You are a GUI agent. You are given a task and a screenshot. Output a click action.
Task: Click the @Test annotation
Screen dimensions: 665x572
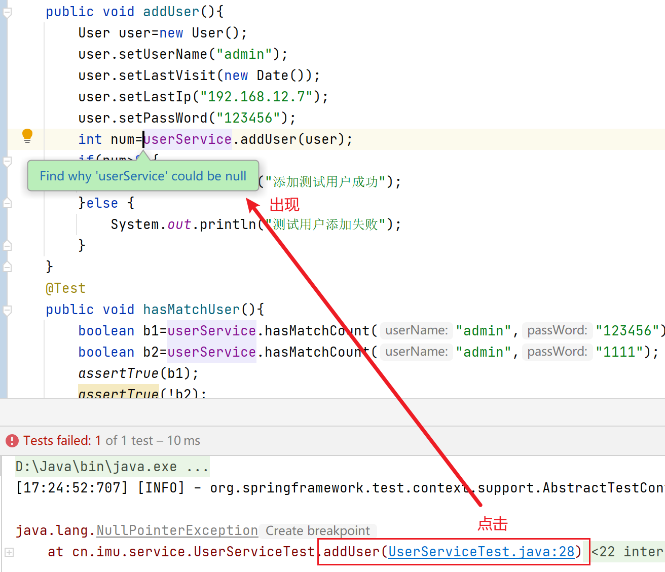(x=65, y=288)
